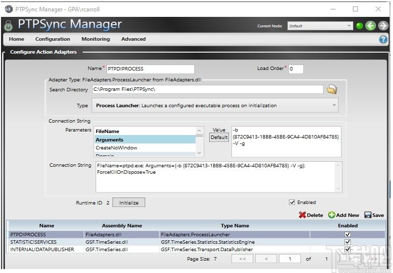The image size is (393, 273).
Task: Add New adapter
Action: [343, 215]
